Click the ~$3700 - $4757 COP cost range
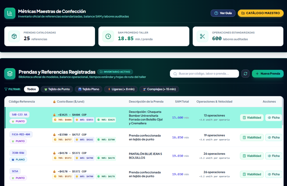The width and height of the screenshot is (287, 186). [x=72, y=135]
